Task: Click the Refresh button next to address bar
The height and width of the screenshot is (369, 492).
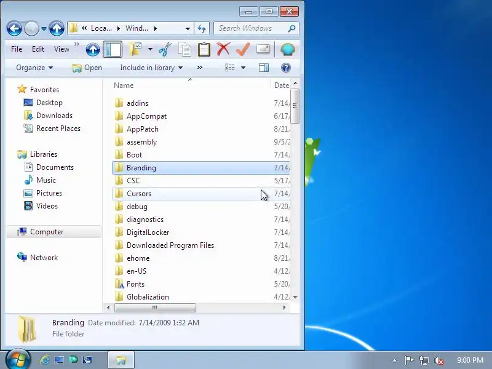Action: (202, 28)
